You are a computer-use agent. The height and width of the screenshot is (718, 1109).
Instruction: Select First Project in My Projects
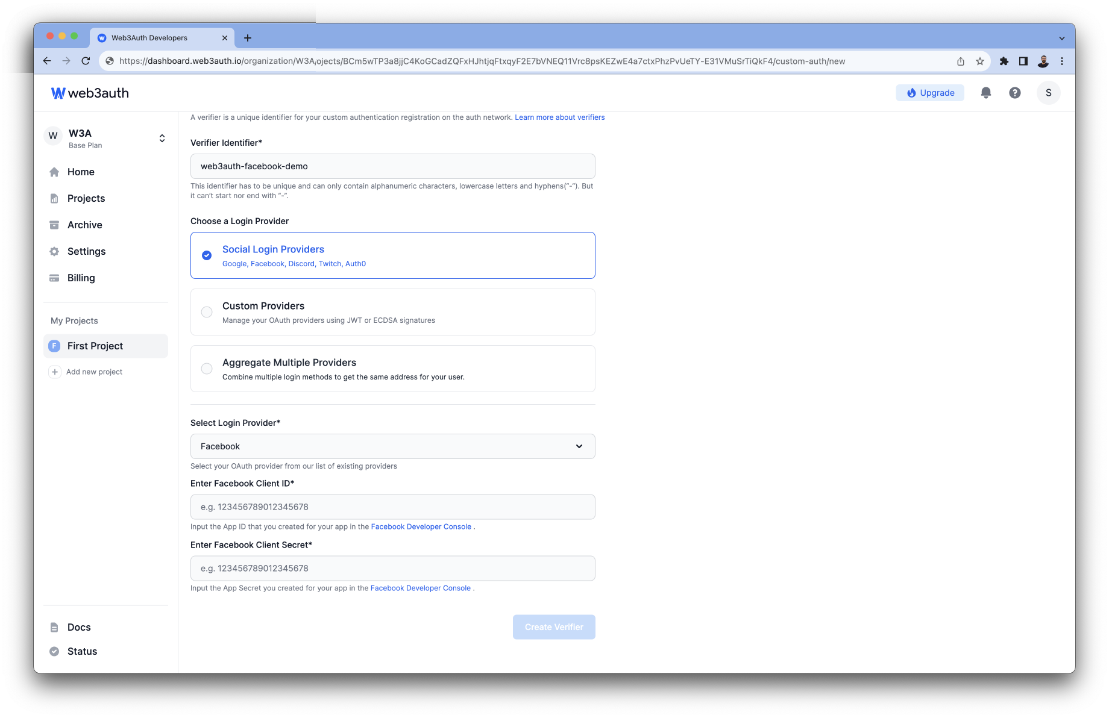105,346
